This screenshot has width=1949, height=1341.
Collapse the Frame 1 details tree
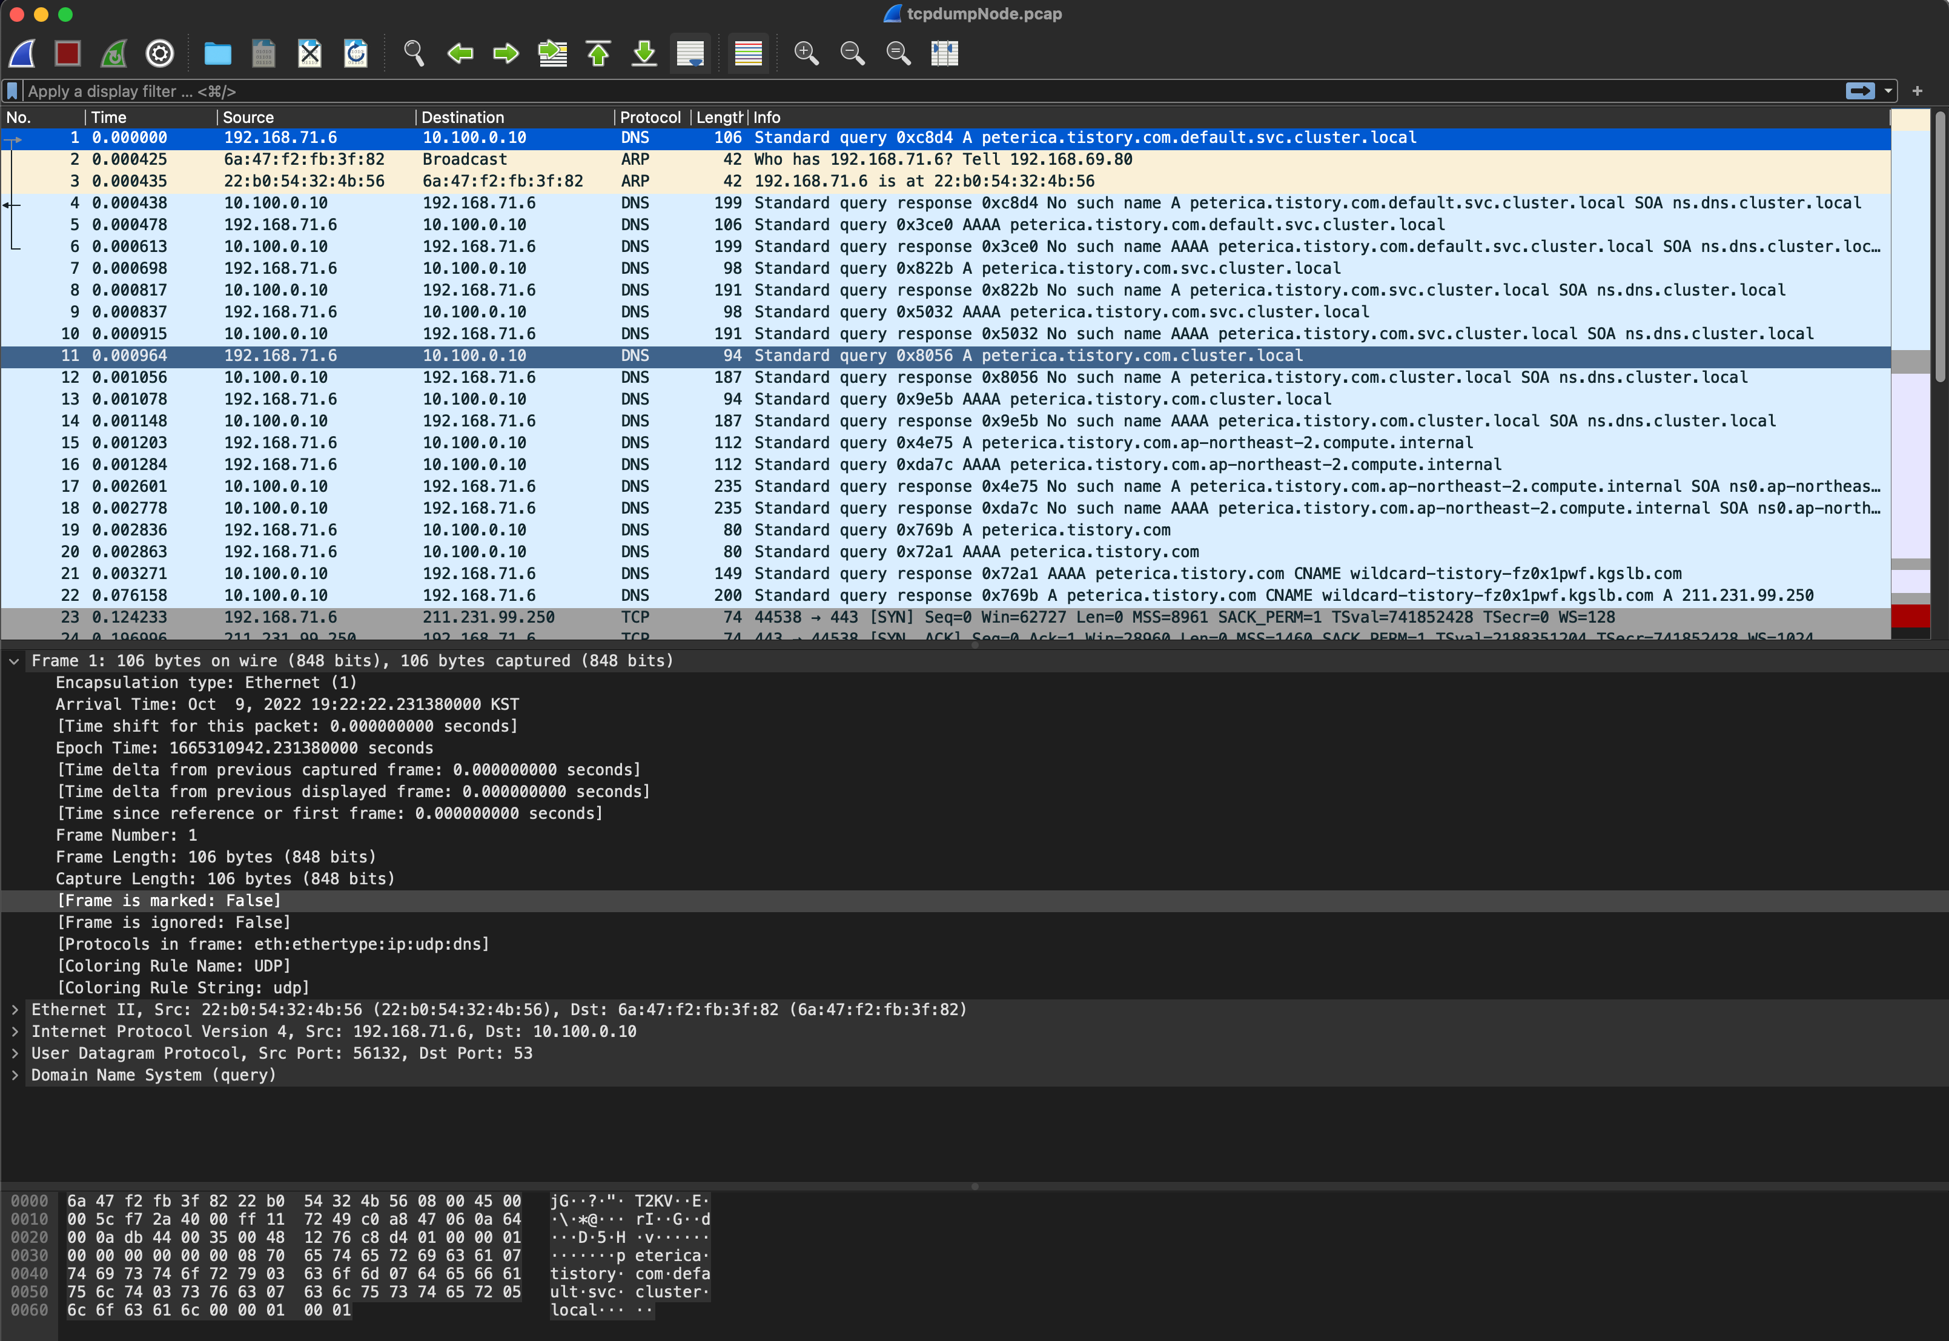15,661
